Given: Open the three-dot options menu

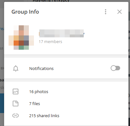Looking at the screenshot, I should point(106,12).
